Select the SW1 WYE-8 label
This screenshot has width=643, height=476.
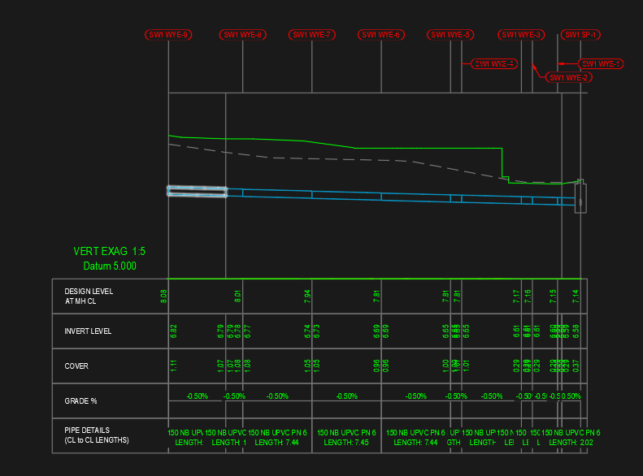click(x=243, y=35)
